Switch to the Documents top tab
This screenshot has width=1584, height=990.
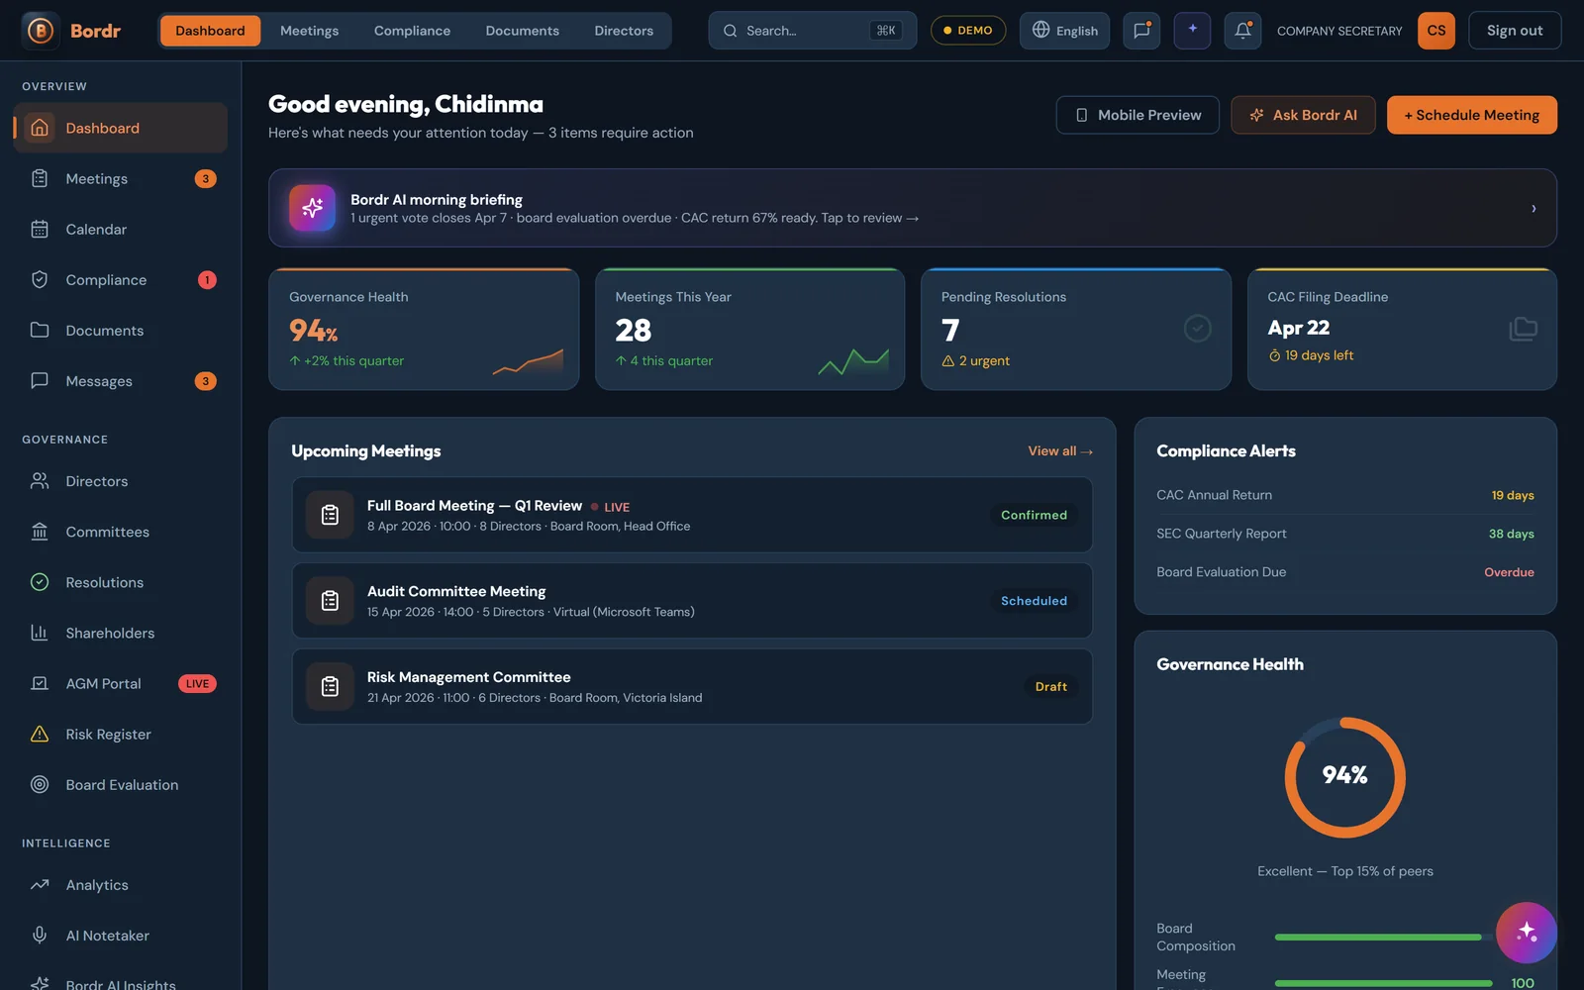(x=522, y=31)
